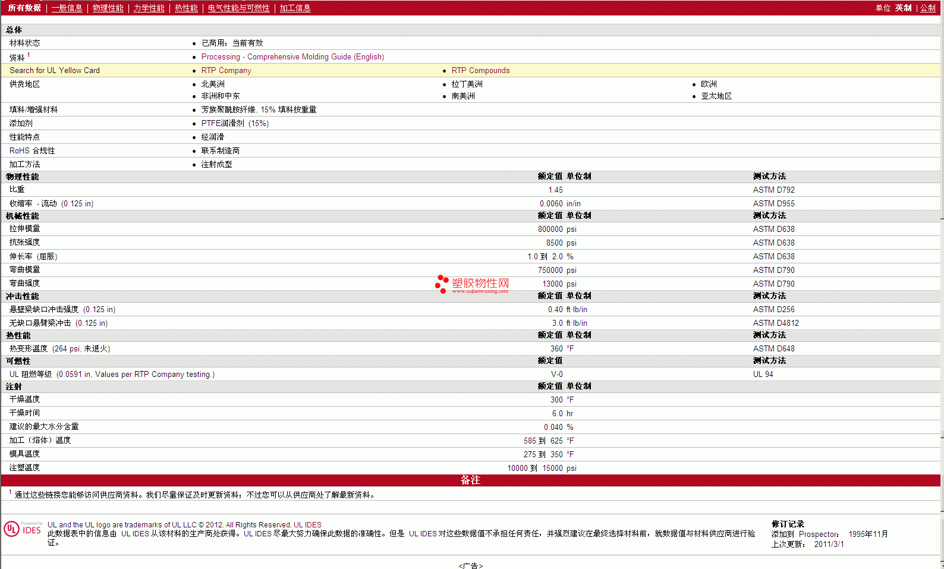Click ASTM D648 test method
This screenshot has height=569, width=944.
point(773,349)
